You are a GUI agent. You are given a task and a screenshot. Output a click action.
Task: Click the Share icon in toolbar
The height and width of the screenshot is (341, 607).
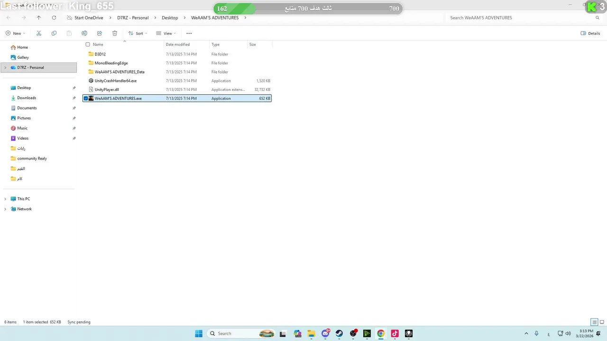pyautogui.click(x=100, y=33)
